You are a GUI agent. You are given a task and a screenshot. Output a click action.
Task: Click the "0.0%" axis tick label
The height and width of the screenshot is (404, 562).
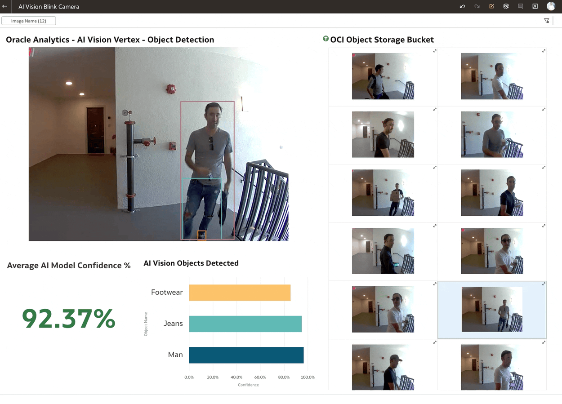(189, 377)
